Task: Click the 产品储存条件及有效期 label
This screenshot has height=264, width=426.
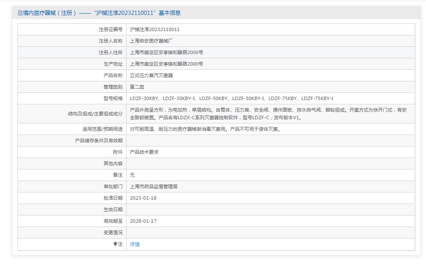Action: 99,141
